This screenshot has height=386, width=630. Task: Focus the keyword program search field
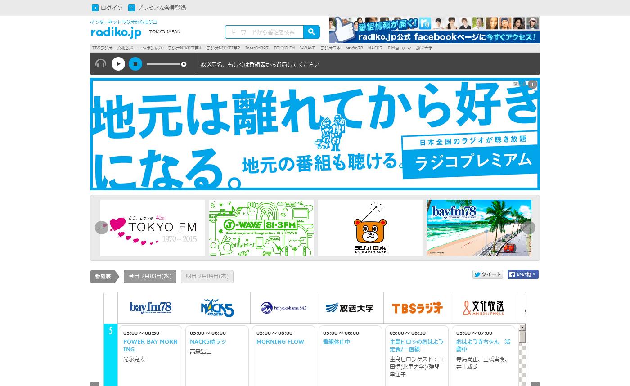(265, 32)
